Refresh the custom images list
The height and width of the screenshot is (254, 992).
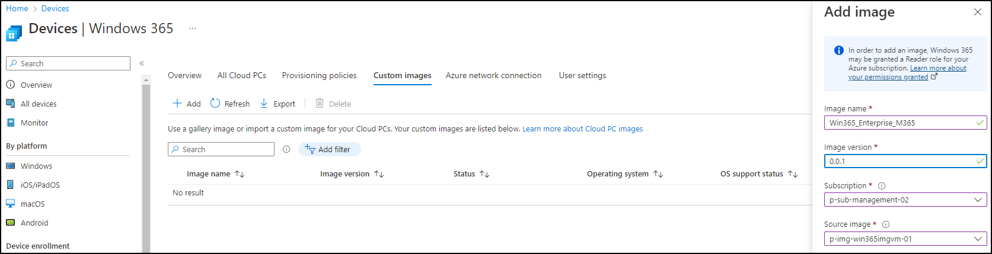pos(230,104)
